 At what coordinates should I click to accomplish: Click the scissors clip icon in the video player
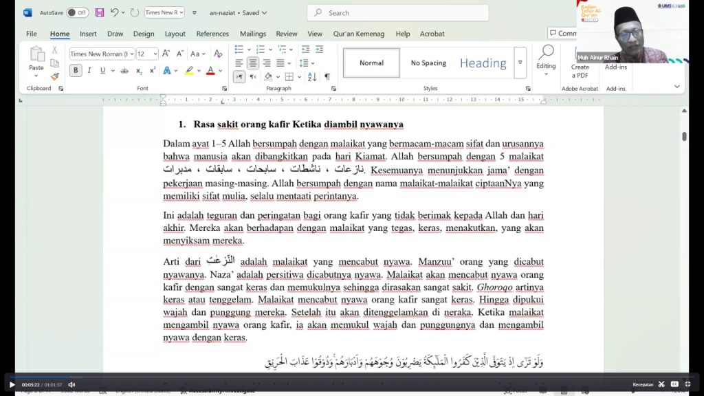[661, 384]
